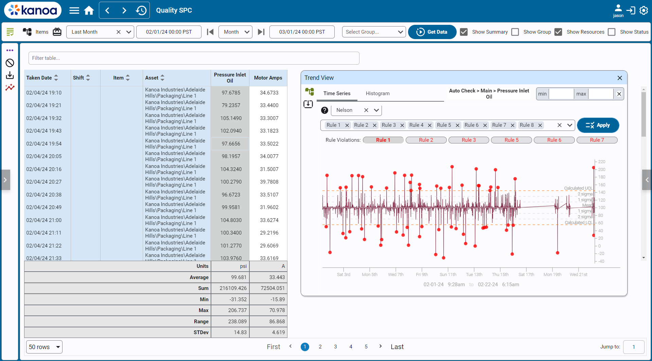Toggle the Show Resources checkbox

point(558,32)
